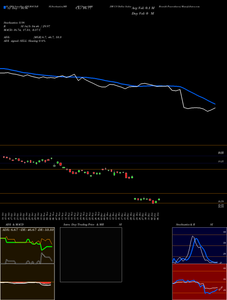Click the last green candlestick on the right
Image resolution: width=227 pixels, height=300 pixels.
coord(159,200)
